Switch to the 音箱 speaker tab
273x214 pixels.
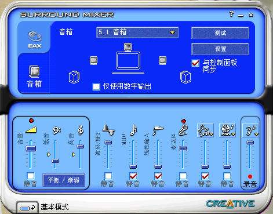point(34,77)
